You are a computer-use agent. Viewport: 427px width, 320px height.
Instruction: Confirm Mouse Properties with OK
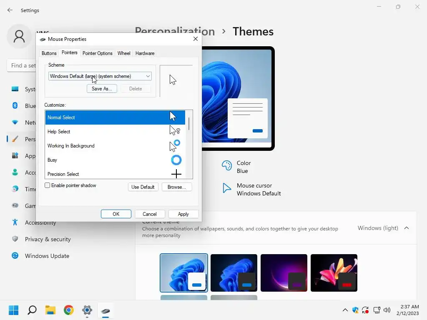116,214
